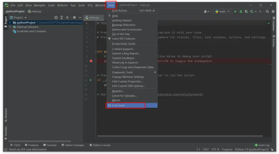
Task: Choose Find Action... menu entry
Action: click(x=132, y=11)
